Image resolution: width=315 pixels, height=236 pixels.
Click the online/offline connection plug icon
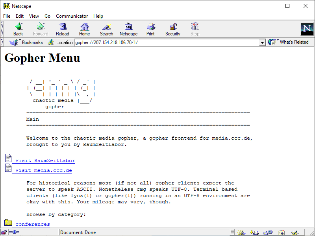click(x=14, y=232)
